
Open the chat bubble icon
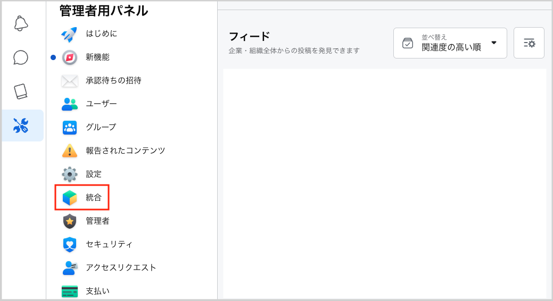pyautogui.click(x=21, y=57)
